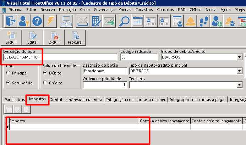
Task: Open the calendar toolbar icon
Action: pos(138,21)
